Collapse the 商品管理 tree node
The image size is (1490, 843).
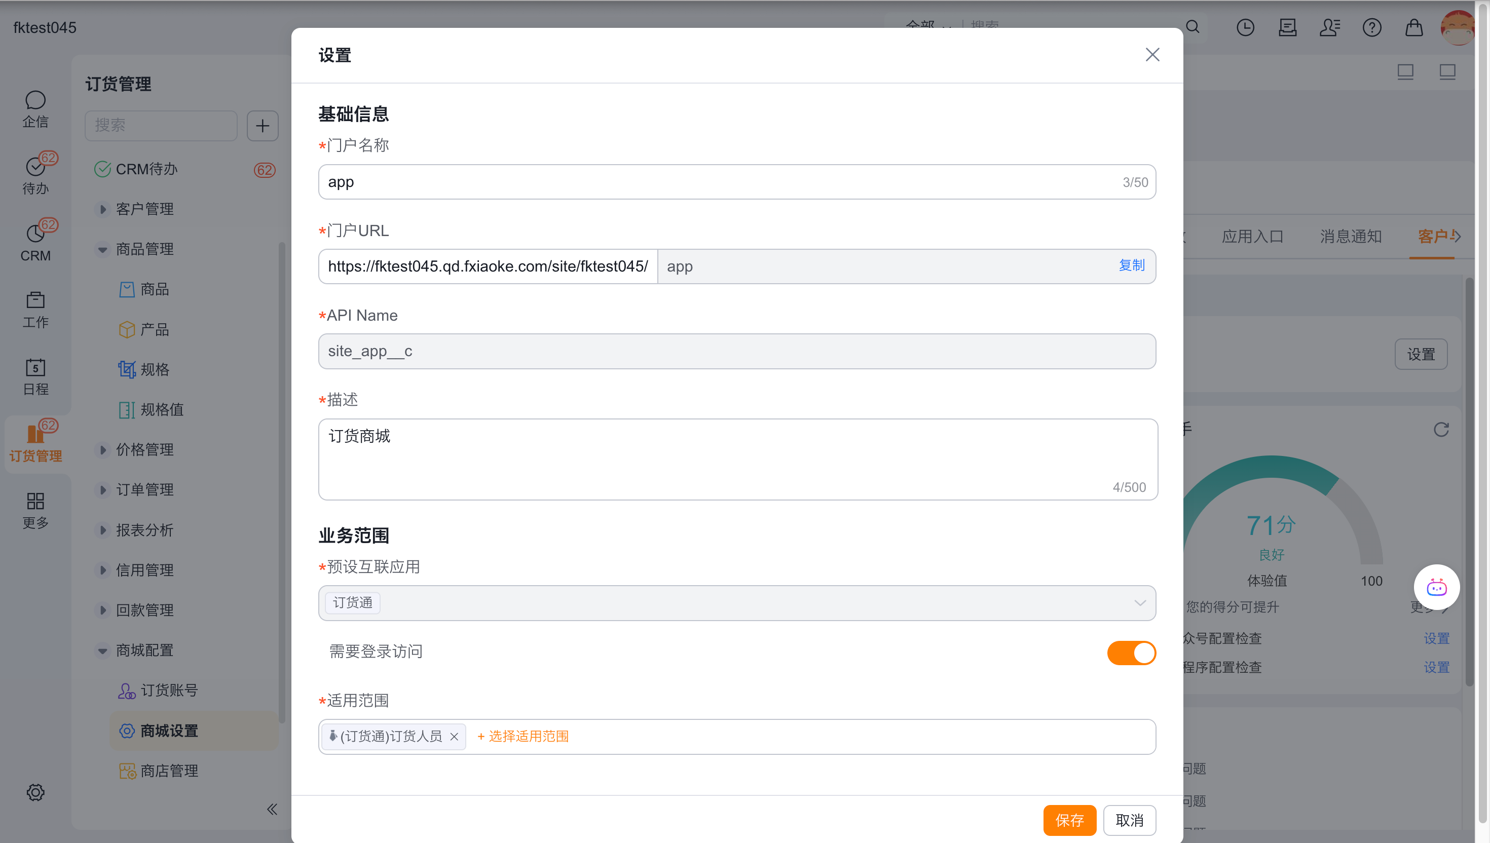tap(102, 250)
